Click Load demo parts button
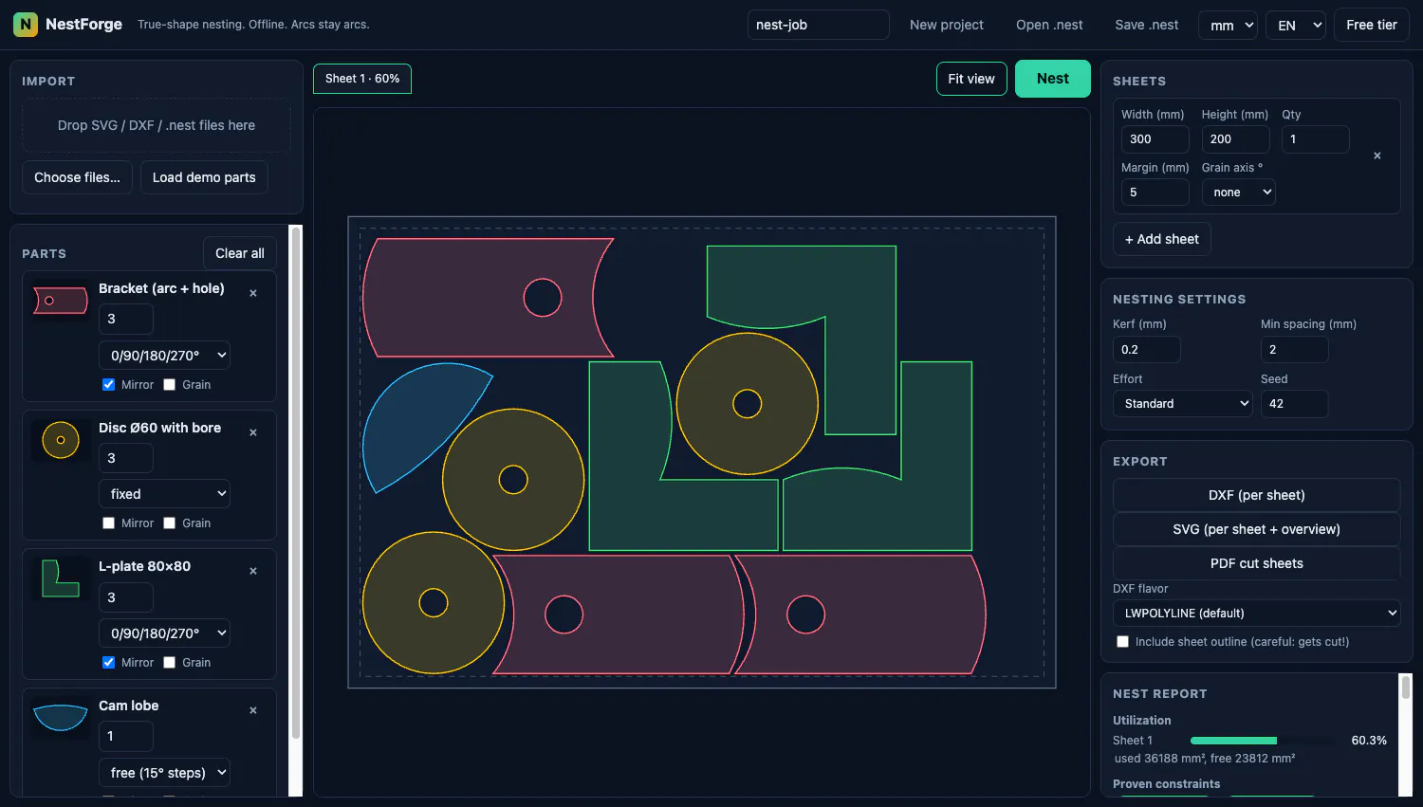This screenshot has width=1423, height=807. [x=204, y=177]
